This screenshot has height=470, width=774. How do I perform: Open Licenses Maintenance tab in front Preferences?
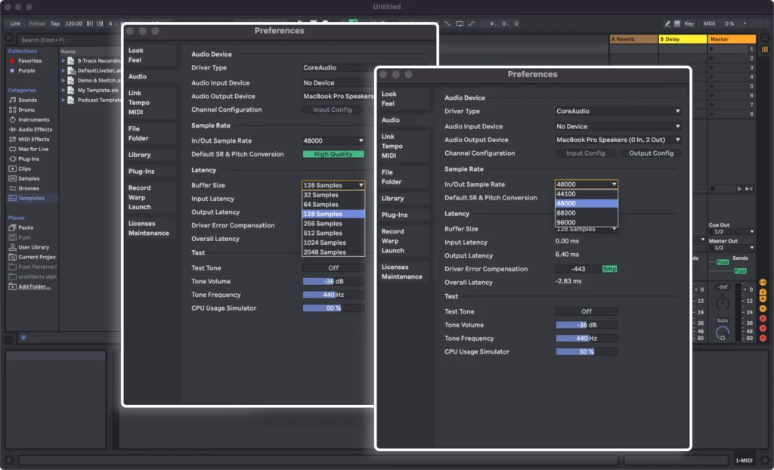(x=402, y=271)
